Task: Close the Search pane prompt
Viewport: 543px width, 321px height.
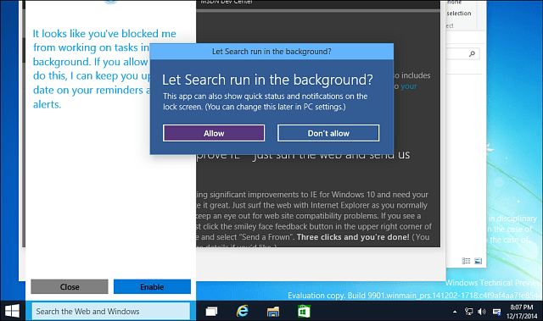Action: pos(70,287)
